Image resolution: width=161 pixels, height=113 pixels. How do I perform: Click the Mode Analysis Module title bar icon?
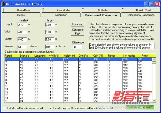click(x=3, y=4)
